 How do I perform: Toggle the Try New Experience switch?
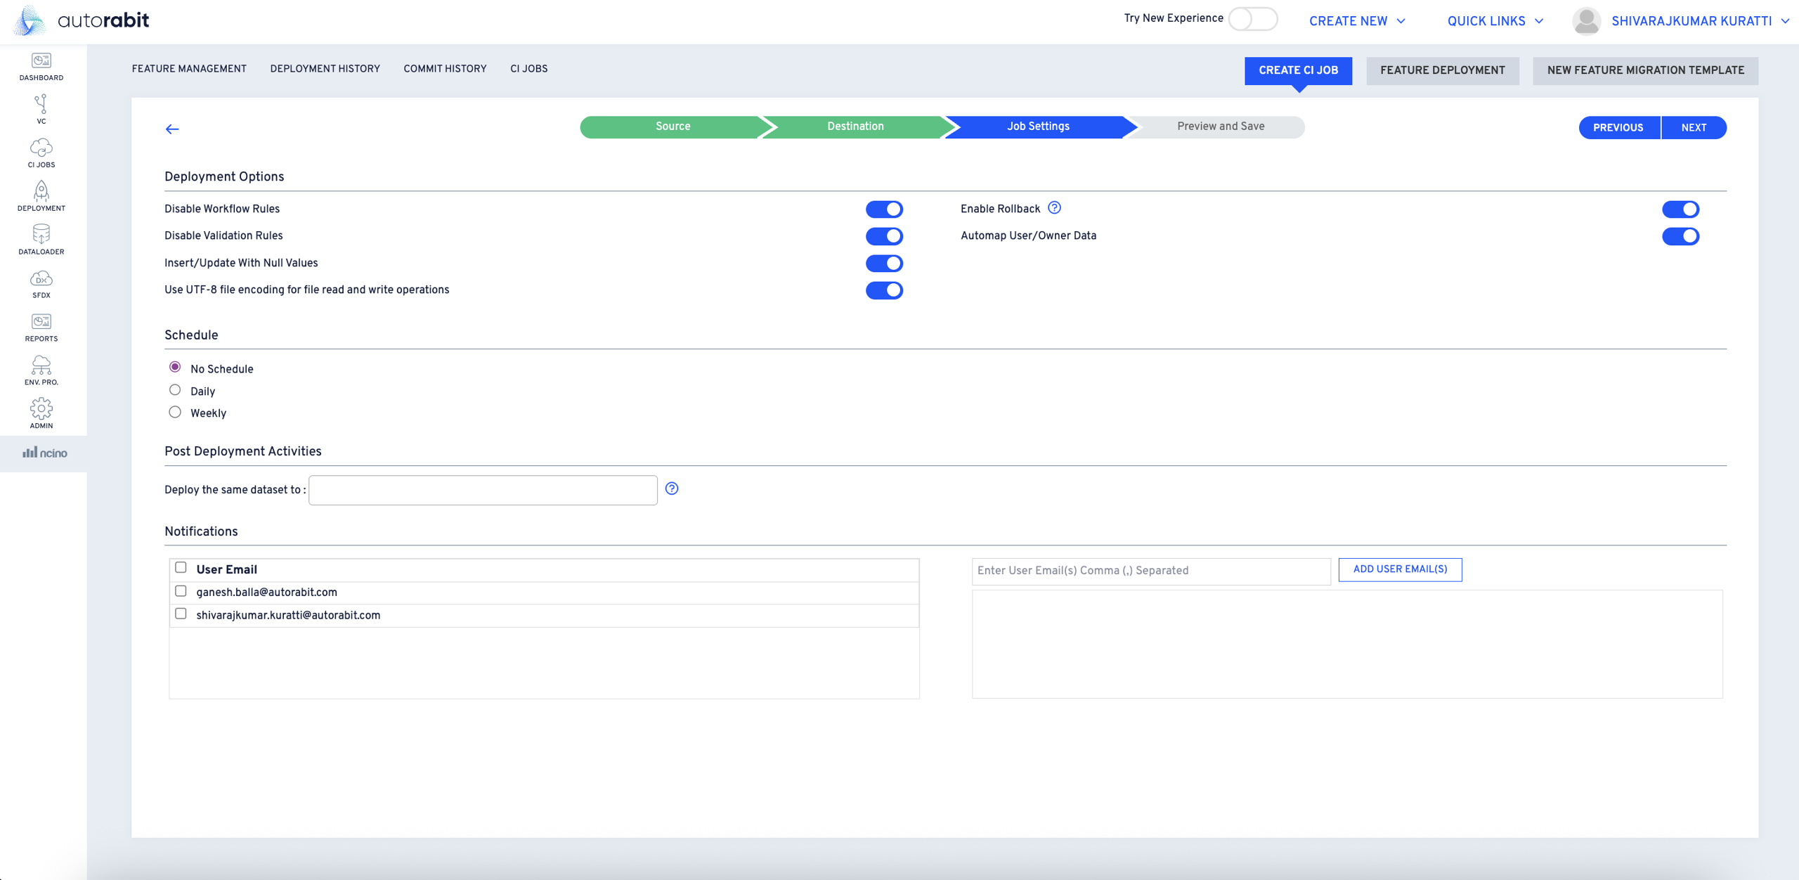1252,19
